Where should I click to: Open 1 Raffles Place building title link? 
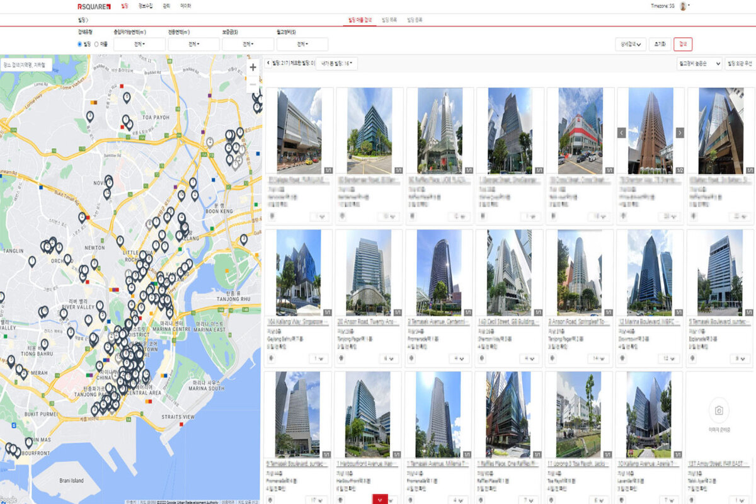click(508, 464)
